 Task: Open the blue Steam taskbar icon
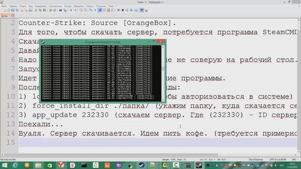[142, 165]
